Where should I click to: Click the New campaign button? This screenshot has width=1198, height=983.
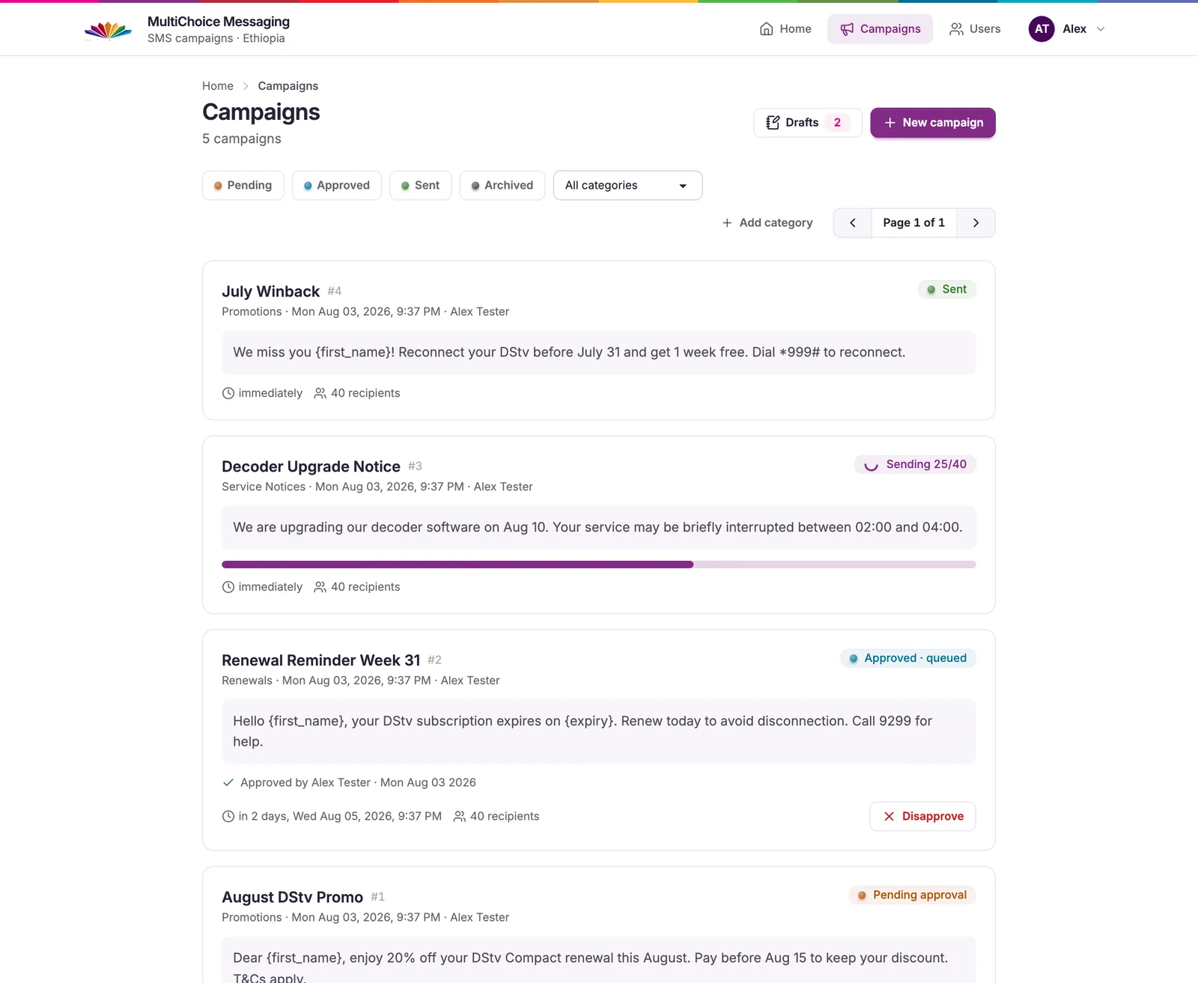pos(933,123)
